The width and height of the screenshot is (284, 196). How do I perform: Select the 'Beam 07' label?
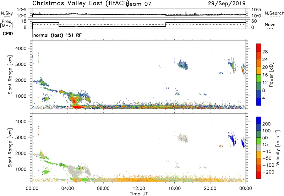(x=138, y=4)
